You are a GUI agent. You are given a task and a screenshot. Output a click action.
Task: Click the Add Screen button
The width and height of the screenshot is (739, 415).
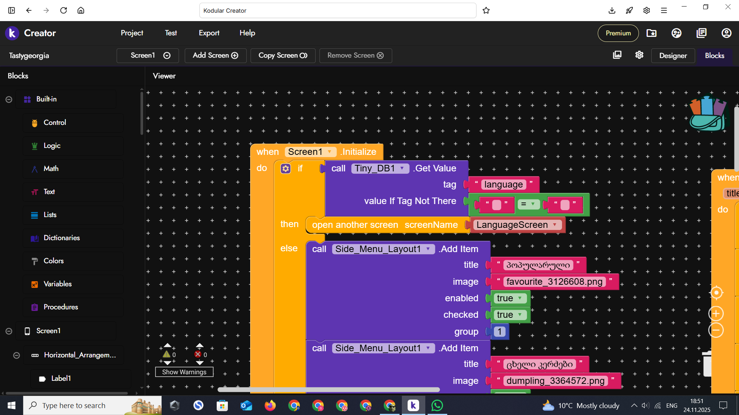click(x=215, y=55)
